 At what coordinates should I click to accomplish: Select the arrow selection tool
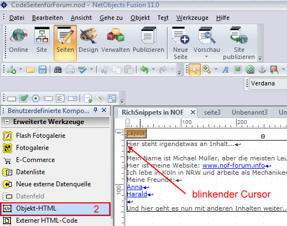(x=195, y=69)
